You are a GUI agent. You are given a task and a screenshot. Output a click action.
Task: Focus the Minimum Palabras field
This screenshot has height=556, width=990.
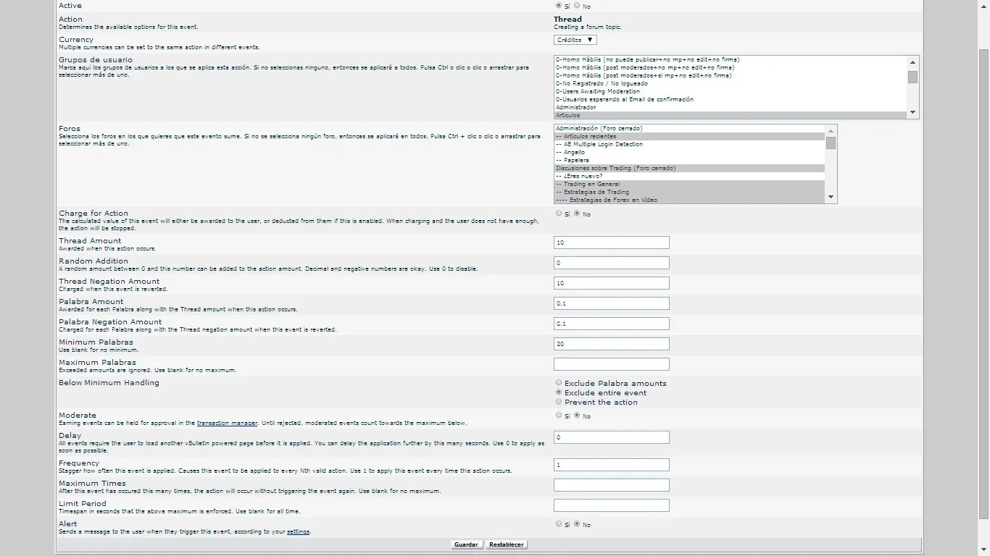click(612, 344)
